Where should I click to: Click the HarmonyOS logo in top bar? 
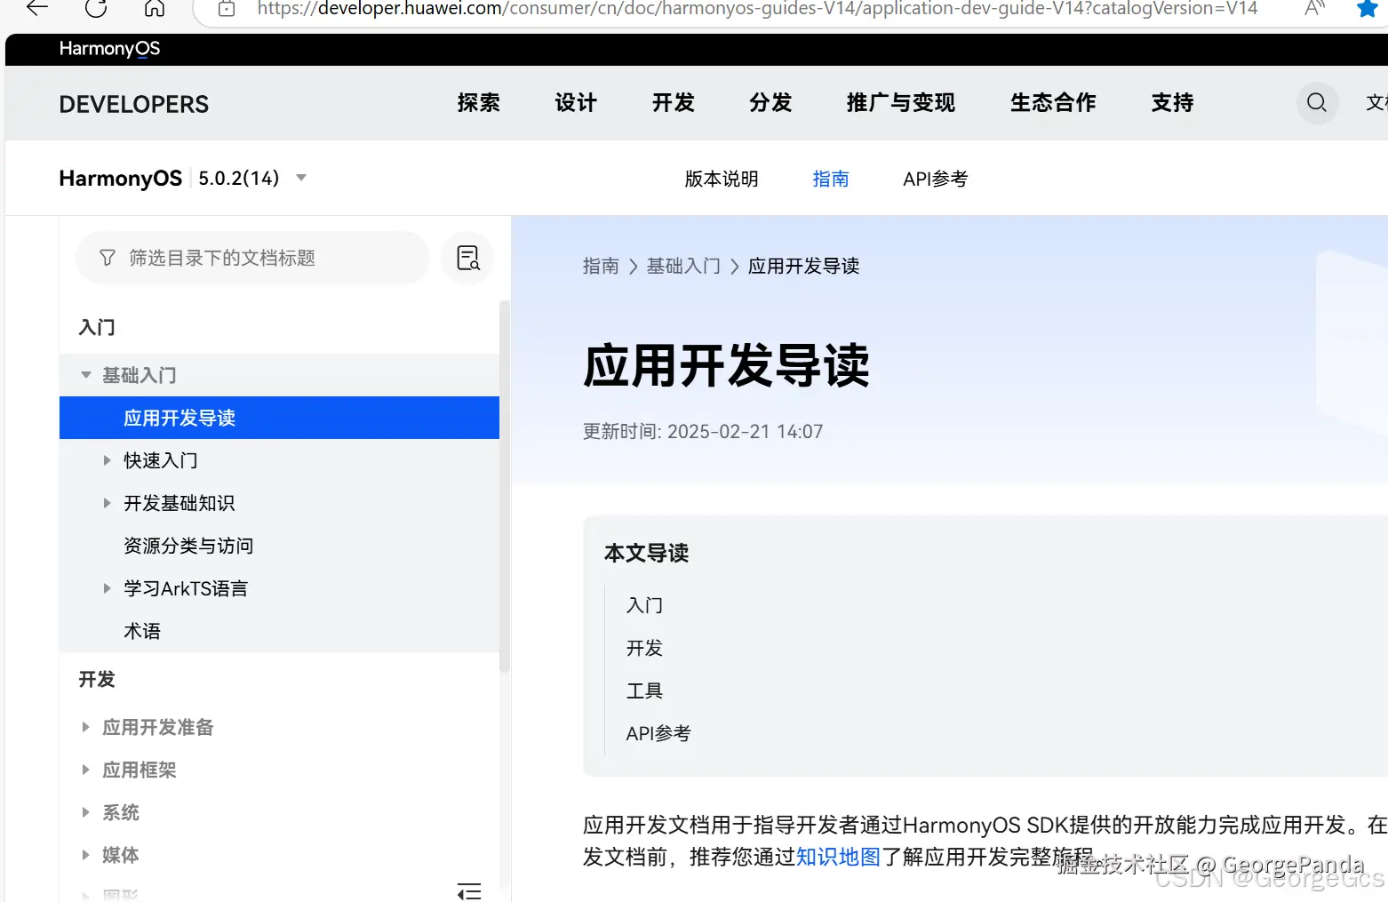point(109,49)
